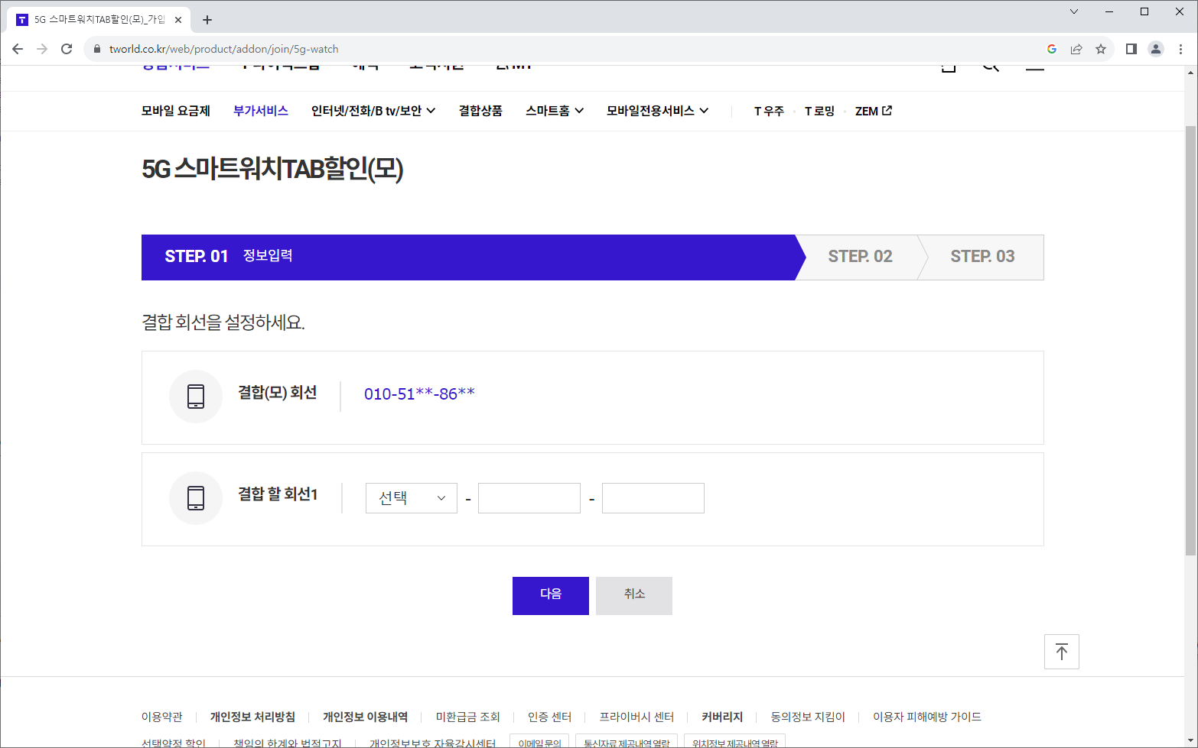Click the browser forward arrow
The image size is (1198, 748).
[42, 49]
